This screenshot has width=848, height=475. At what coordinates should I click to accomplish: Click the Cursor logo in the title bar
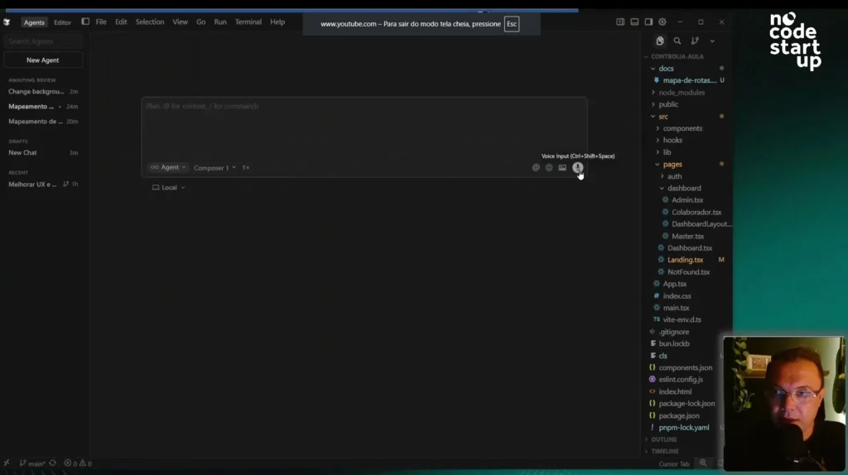(7, 22)
